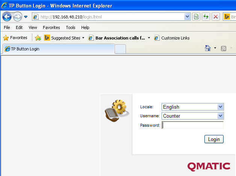Open the Tools menu
The height and width of the screenshot is (176, 236).
pos(71,27)
